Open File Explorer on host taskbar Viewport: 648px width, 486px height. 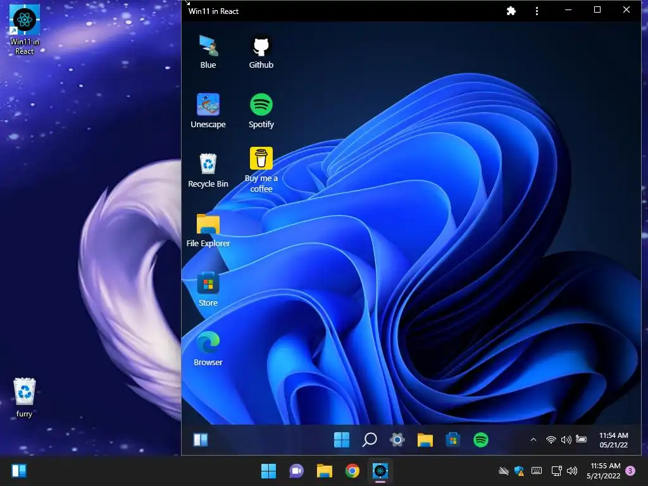(x=325, y=471)
